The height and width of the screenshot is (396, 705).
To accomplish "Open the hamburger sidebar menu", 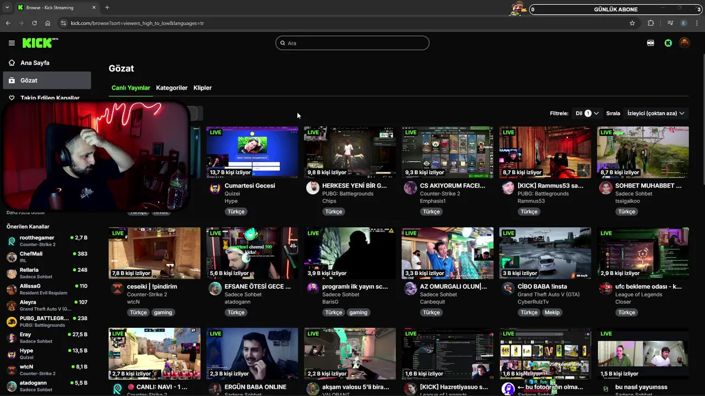I will 12,43.
